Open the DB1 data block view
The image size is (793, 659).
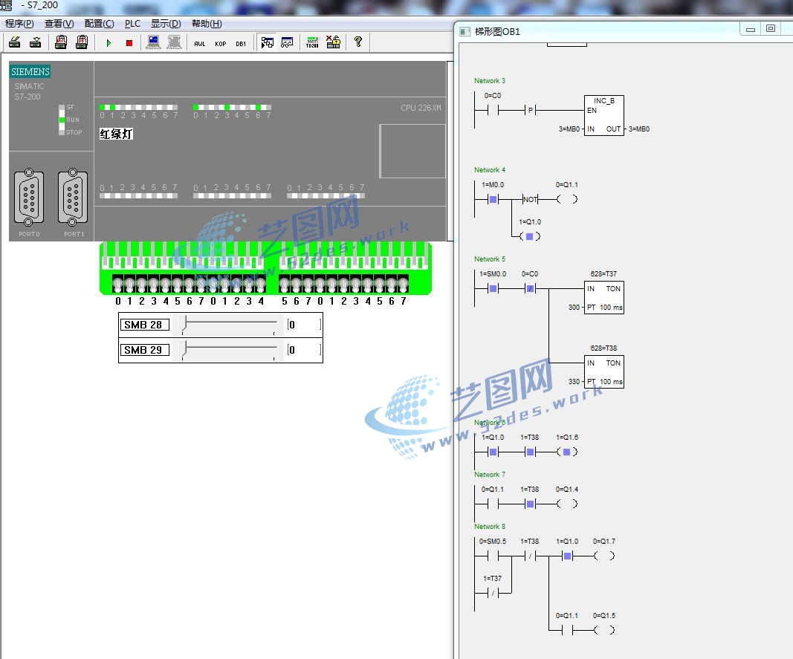tap(241, 44)
